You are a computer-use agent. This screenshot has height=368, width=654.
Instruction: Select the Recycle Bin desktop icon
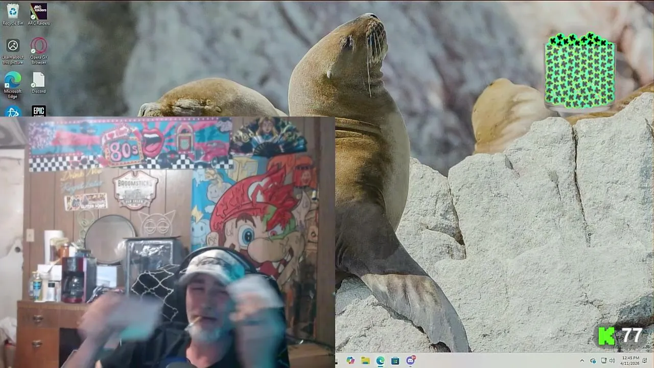[13, 14]
